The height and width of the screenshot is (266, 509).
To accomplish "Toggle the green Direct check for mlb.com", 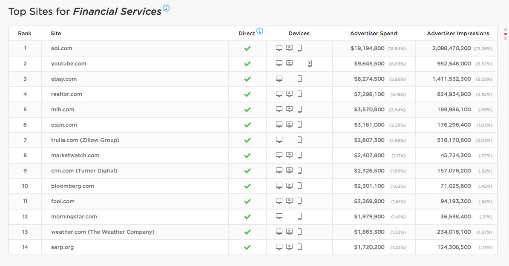I will [x=247, y=109].
